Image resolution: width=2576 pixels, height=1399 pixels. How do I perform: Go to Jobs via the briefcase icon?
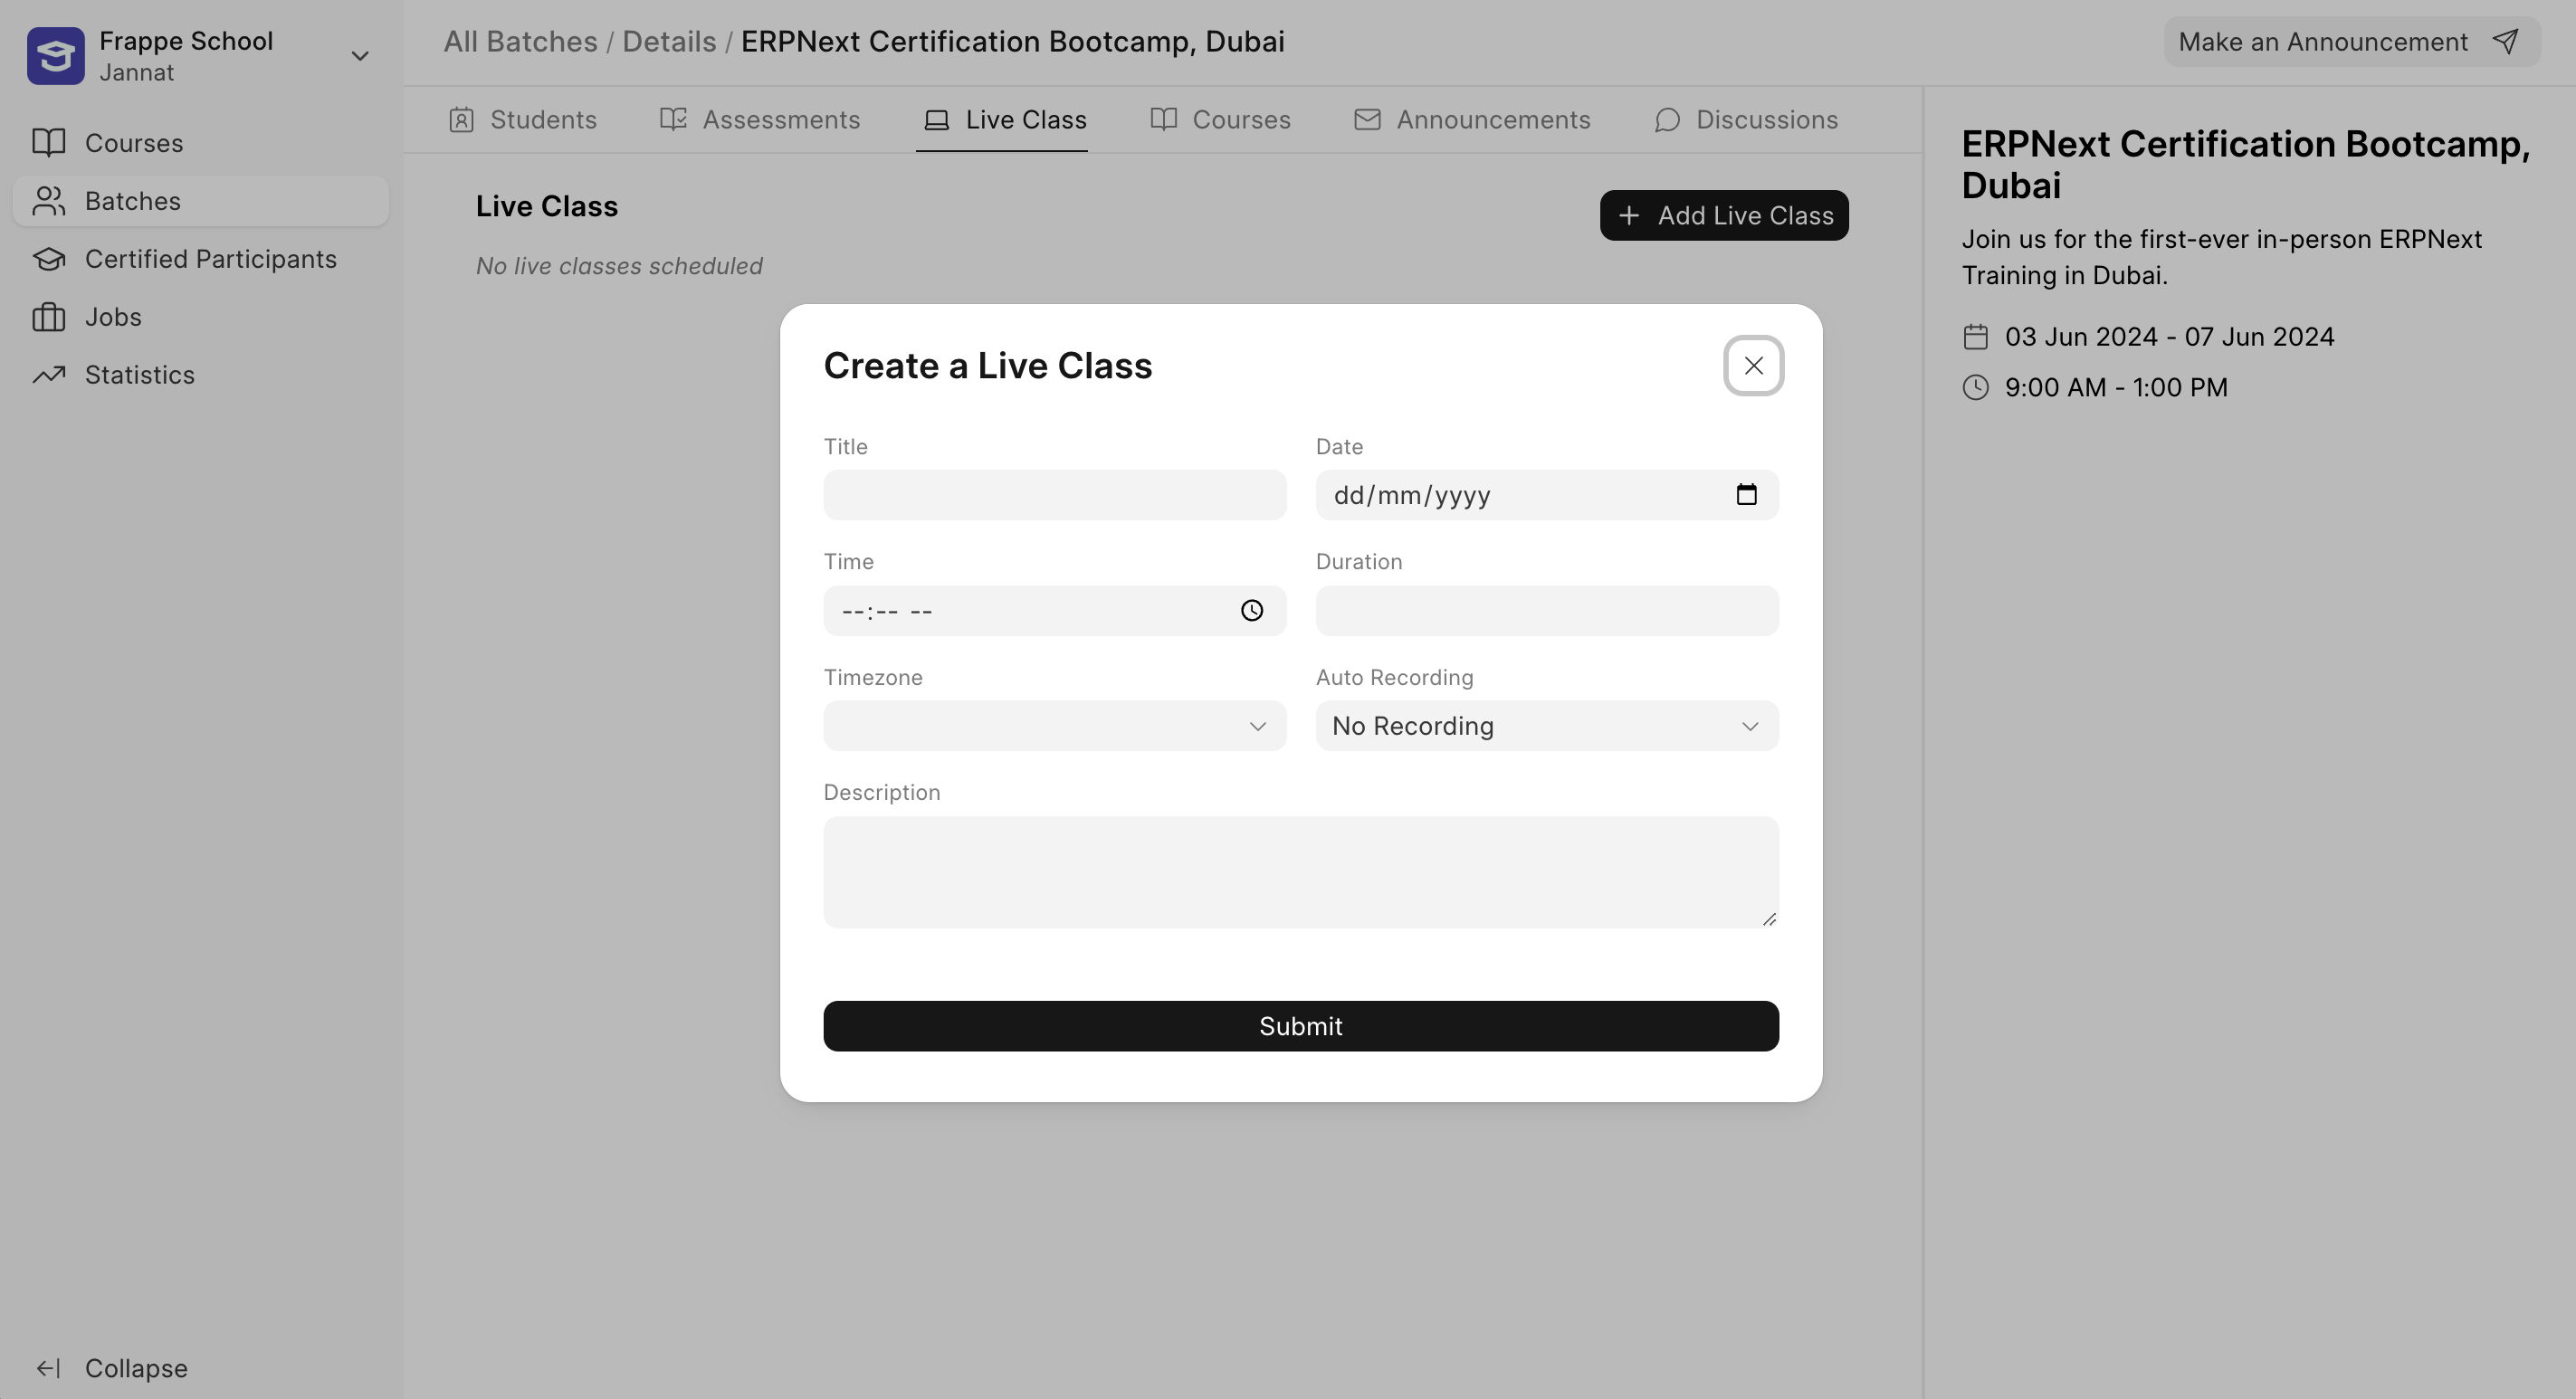[x=49, y=317]
